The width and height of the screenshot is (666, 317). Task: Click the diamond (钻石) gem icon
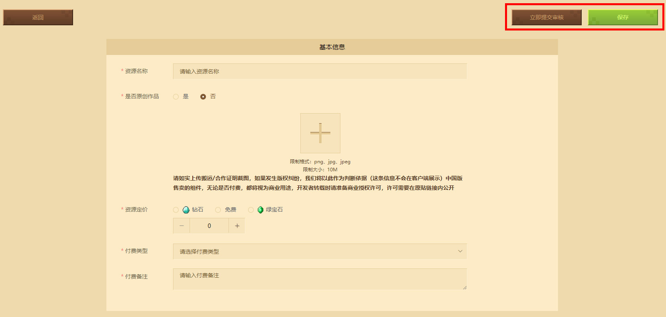click(x=186, y=210)
